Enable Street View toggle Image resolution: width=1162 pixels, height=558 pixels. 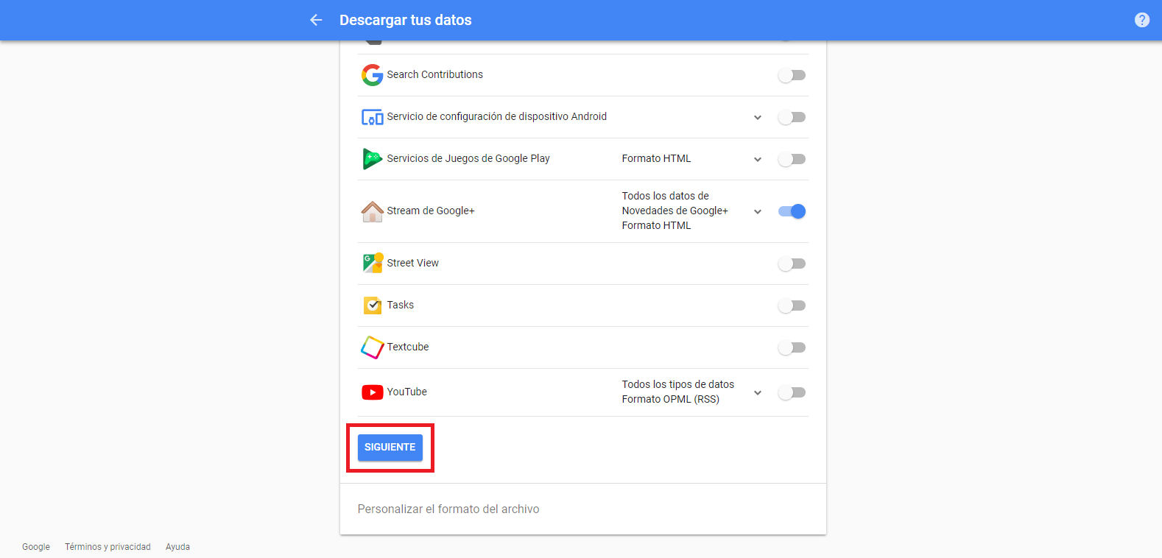(x=792, y=264)
